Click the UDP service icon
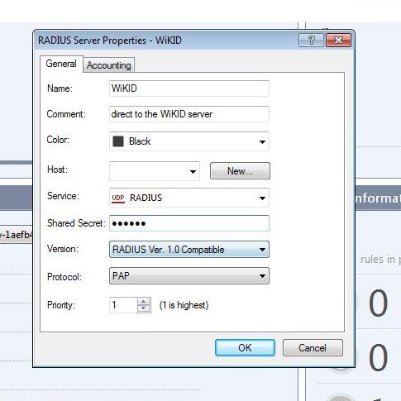Viewport: 401px width, 401px height. pyautogui.click(x=118, y=198)
